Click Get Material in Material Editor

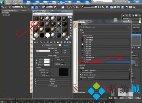35,42
